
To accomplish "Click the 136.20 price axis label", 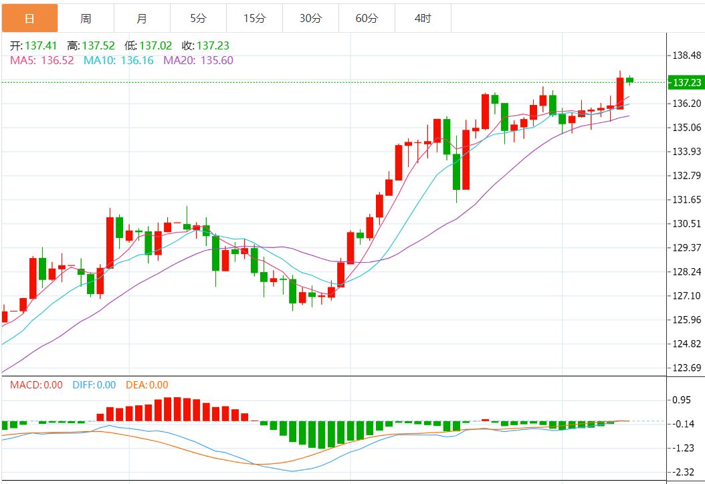I will pos(686,104).
